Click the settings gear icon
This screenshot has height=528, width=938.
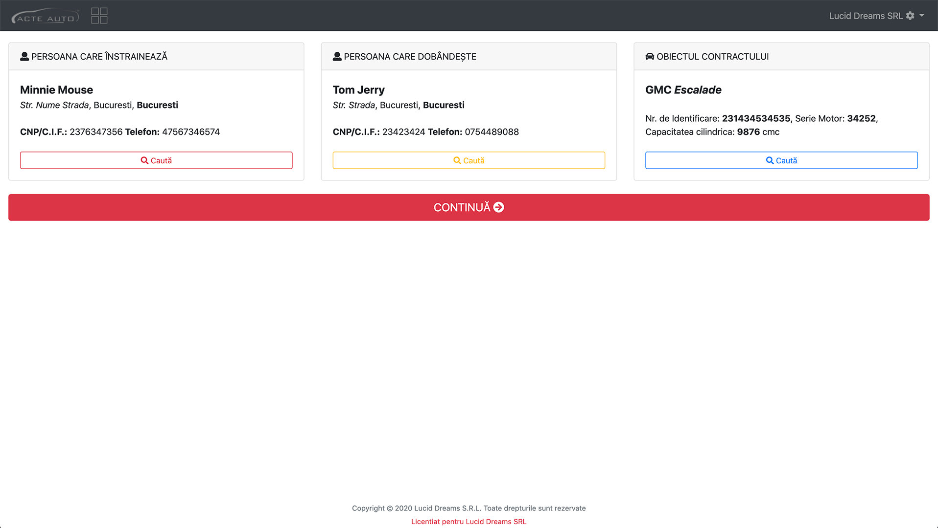click(910, 16)
